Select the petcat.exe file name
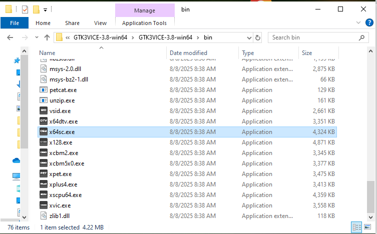Viewport: 377px width, 234px height. coord(63,90)
